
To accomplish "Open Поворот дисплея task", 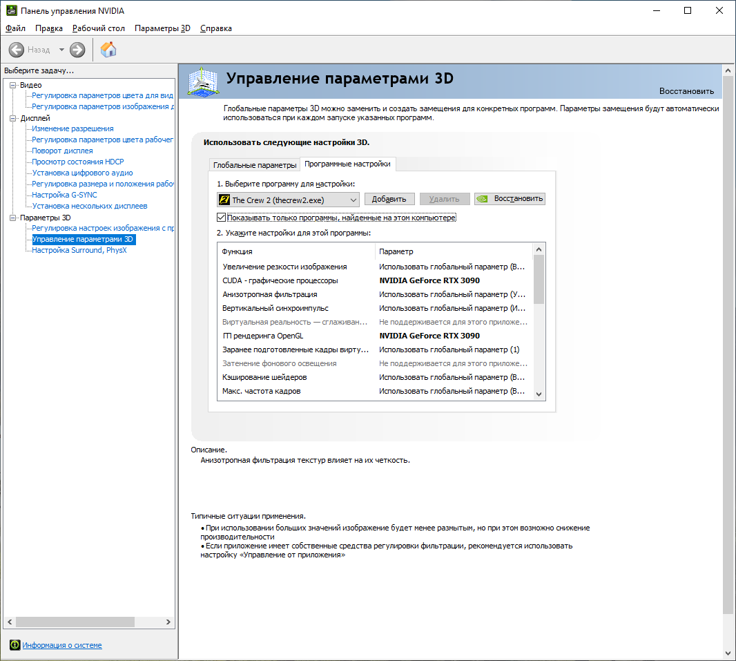I will [x=62, y=151].
